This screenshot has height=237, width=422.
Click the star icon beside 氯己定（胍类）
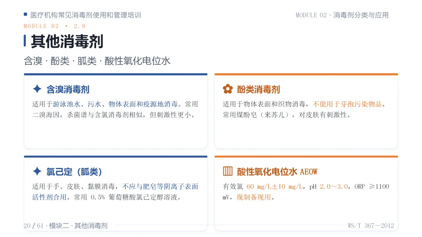coord(37,171)
